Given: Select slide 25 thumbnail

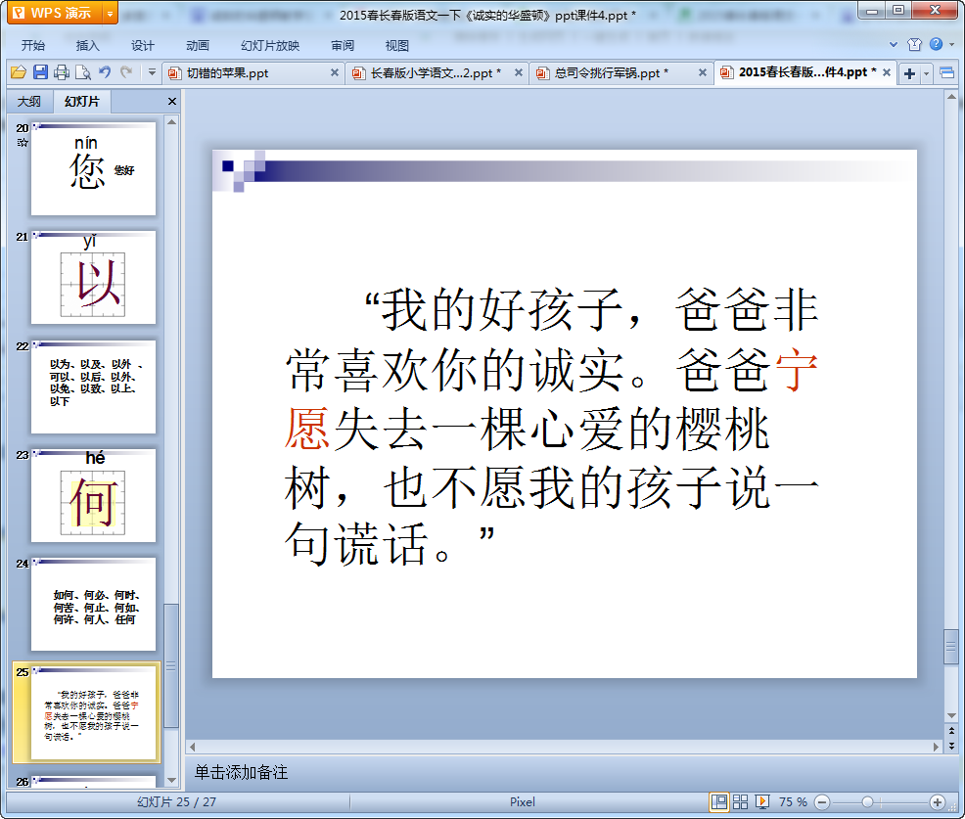Looking at the screenshot, I should coord(94,712).
